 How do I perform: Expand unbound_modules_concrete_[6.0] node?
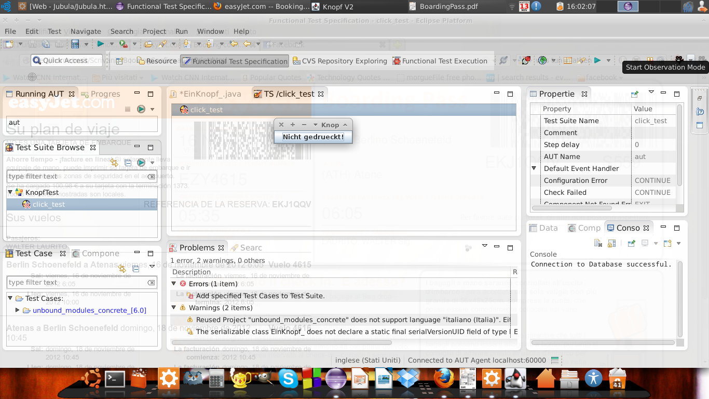coord(18,310)
